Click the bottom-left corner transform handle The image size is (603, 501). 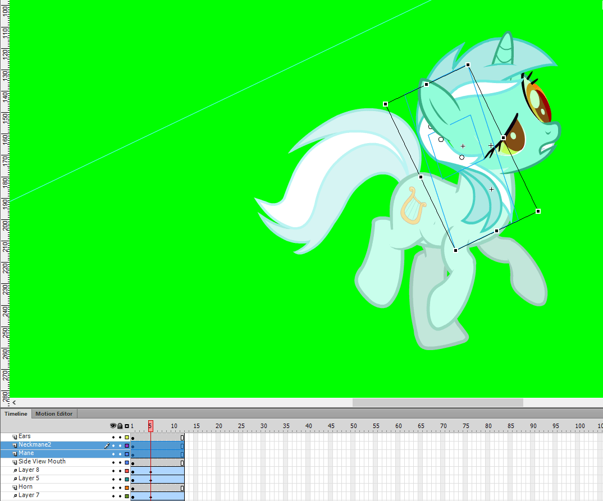456,250
